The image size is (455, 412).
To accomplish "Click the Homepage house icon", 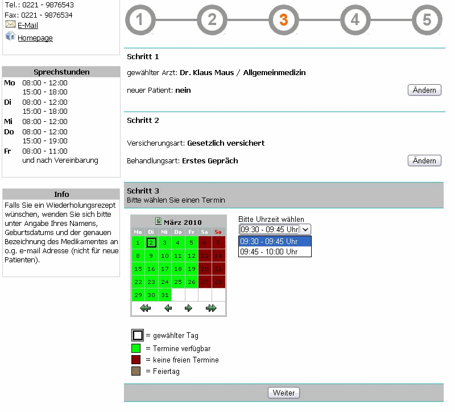I will click(10, 36).
